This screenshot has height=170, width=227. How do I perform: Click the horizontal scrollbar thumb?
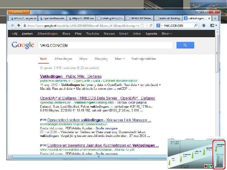[90, 156]
